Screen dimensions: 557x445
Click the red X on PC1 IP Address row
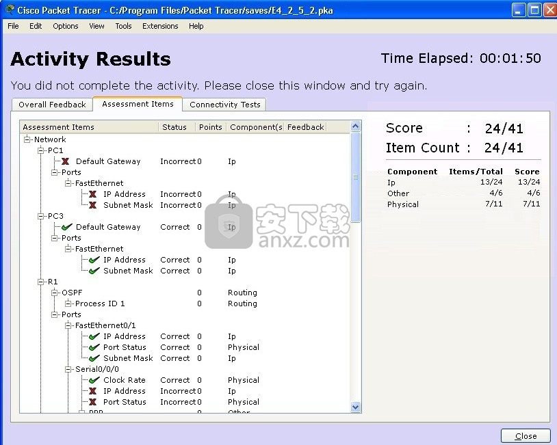pos(92,194)
